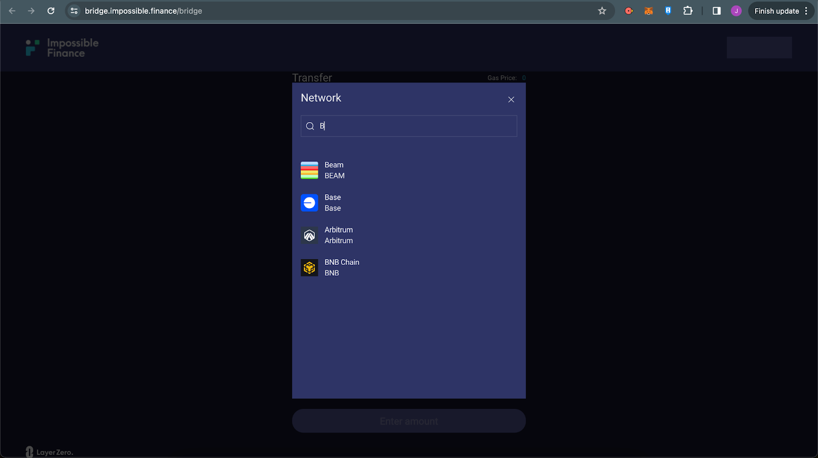
Task: Click the Finish update button
Action: coord(777,11)
